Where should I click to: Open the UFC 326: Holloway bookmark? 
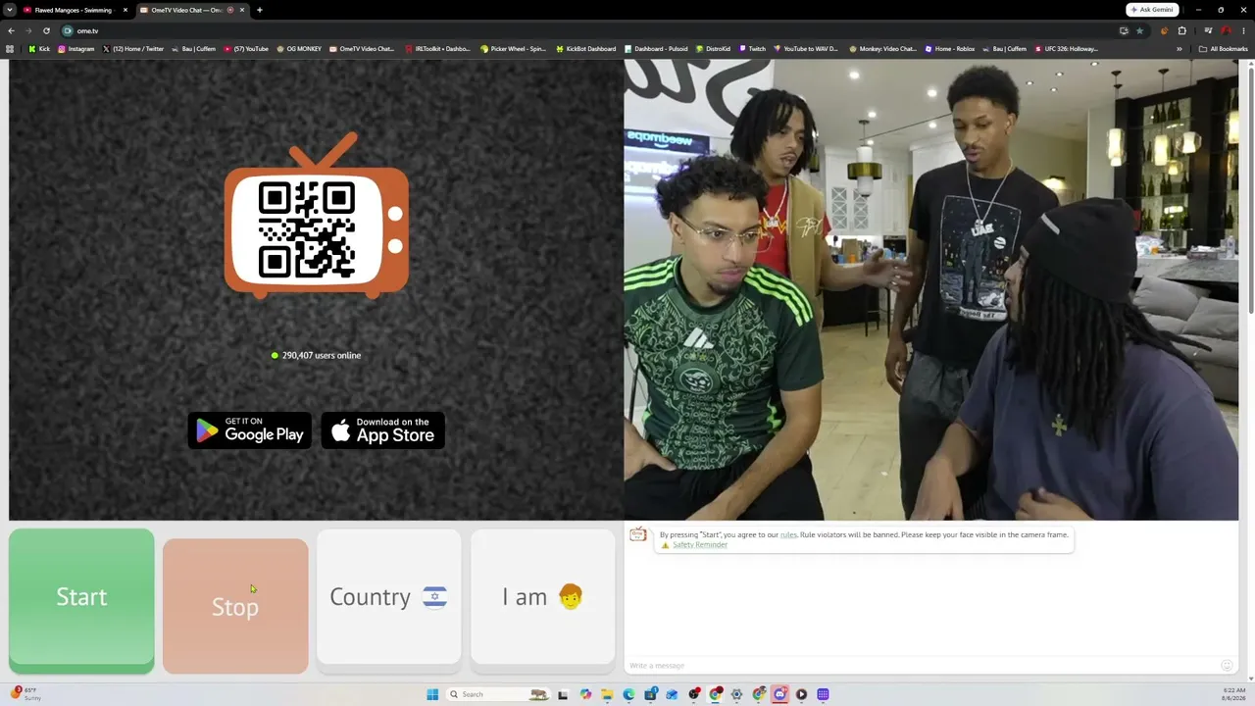1067,49
